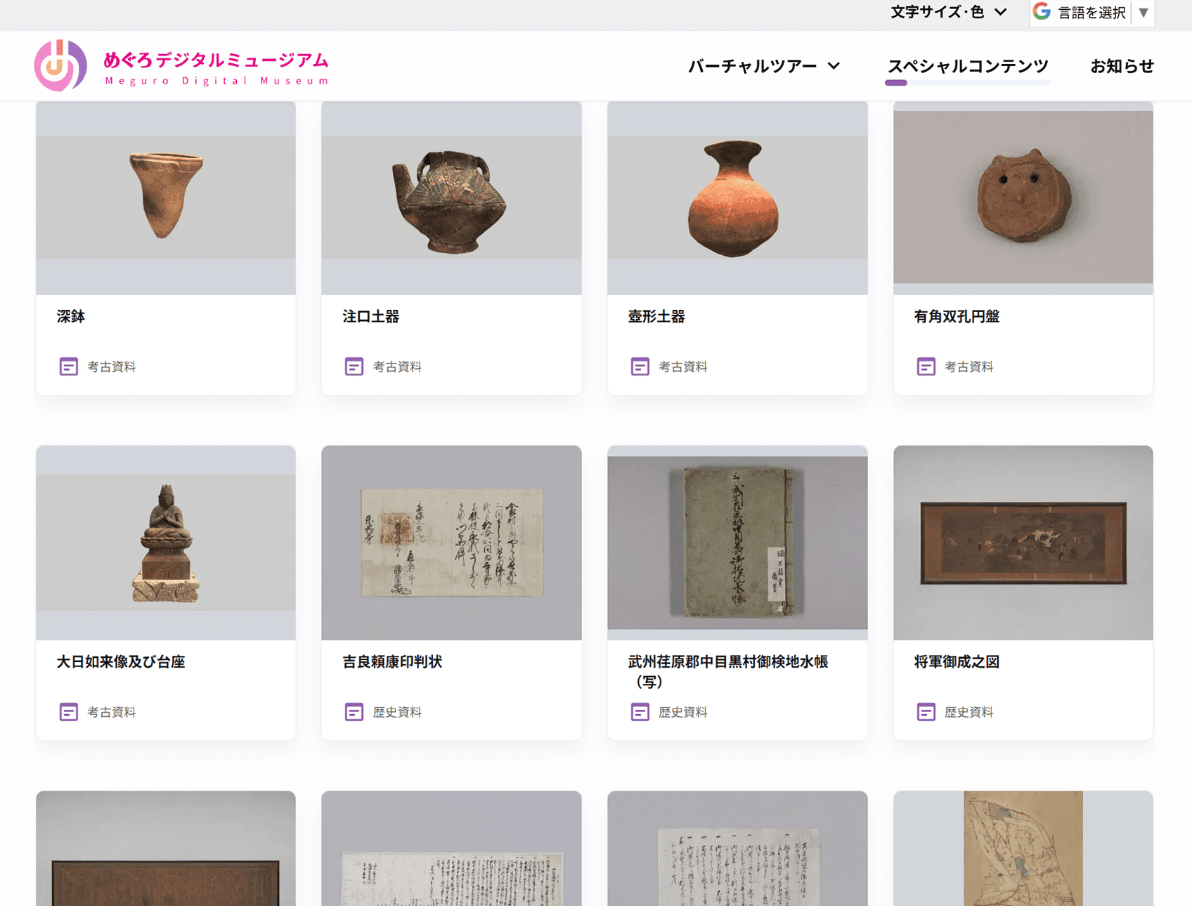View the 壺形土器 red jar thumbnail
The width and height of the screenshot is (1192, 906).
(x=737, y=198)
